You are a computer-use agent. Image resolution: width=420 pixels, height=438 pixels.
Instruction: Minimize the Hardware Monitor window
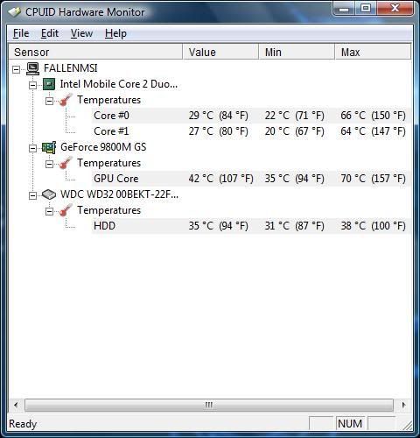pyautogui.click(x=344, y=9)
